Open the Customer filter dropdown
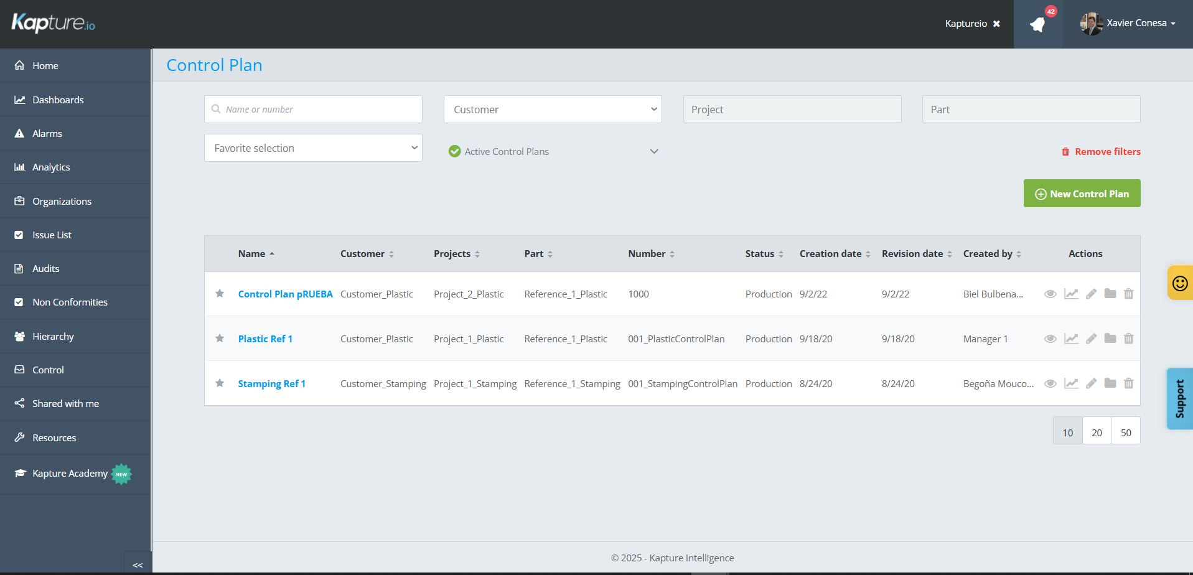This screenshot has height=575, width=1193. tap(553, 109)
